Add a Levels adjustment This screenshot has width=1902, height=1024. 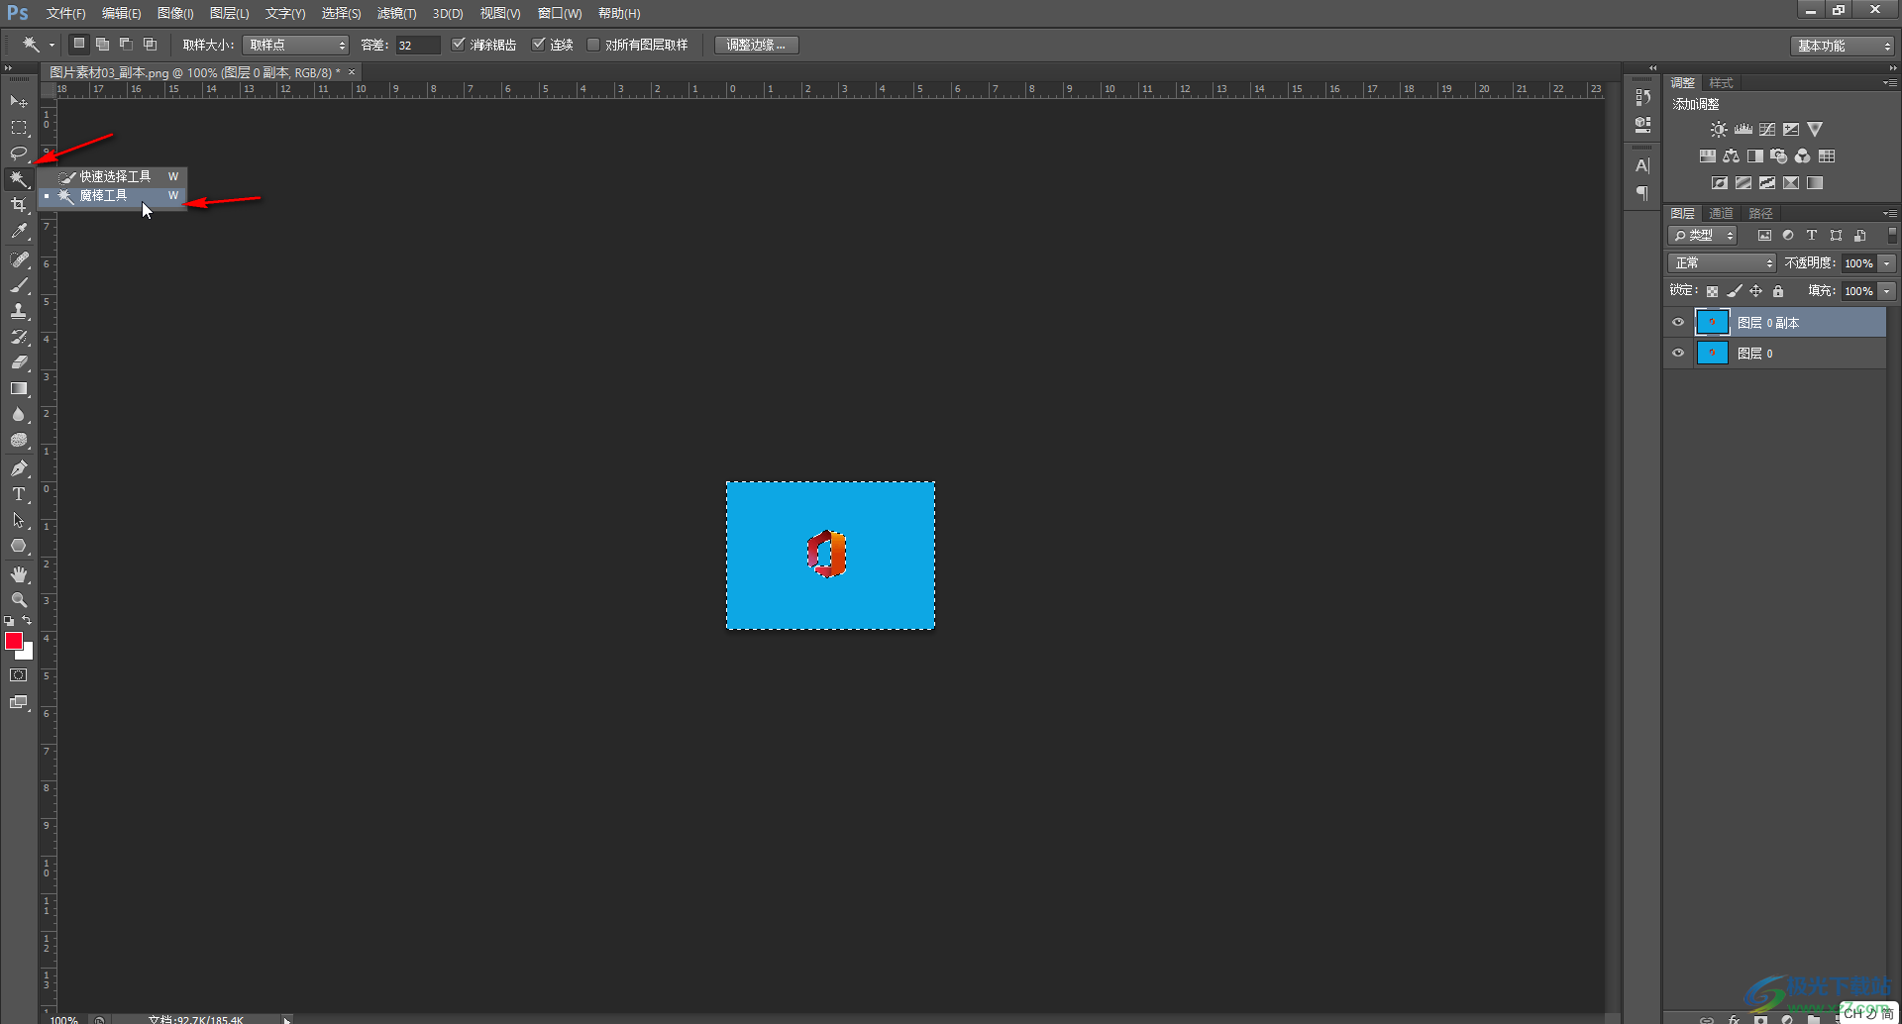coord(1743,130)
